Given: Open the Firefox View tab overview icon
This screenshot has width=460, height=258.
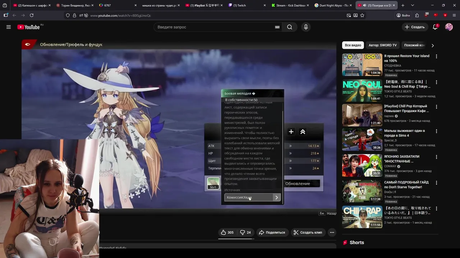Looking at the screenshot, I should pos(5,5).
